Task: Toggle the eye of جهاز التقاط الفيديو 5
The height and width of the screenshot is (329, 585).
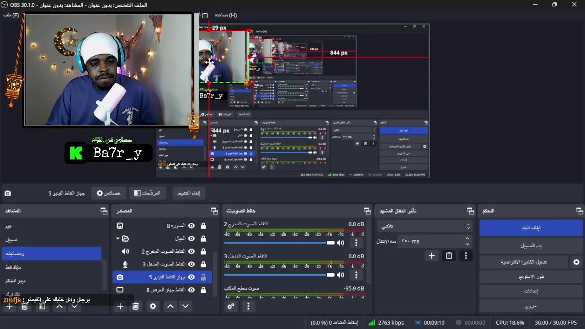Action: click(191, 277)
